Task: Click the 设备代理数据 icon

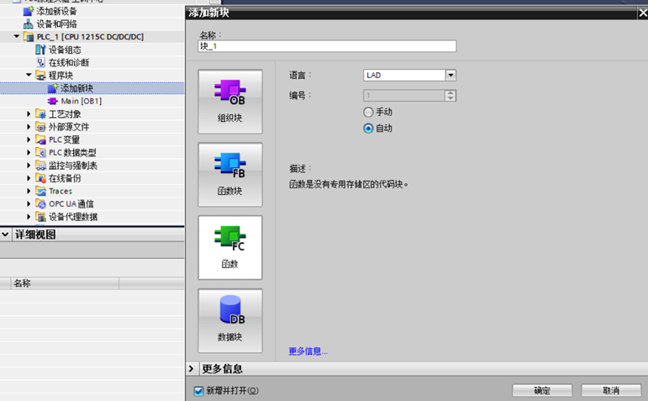Action: (x=40, y=217)
